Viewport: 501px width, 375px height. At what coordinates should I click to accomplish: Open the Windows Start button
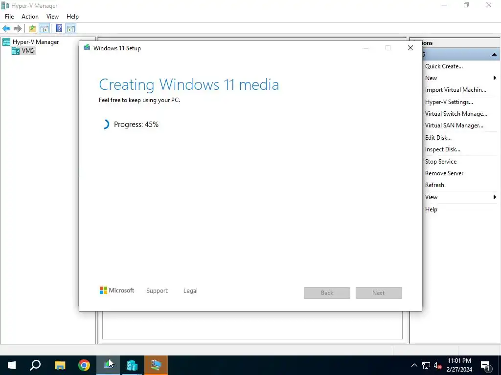click(12, 365)
